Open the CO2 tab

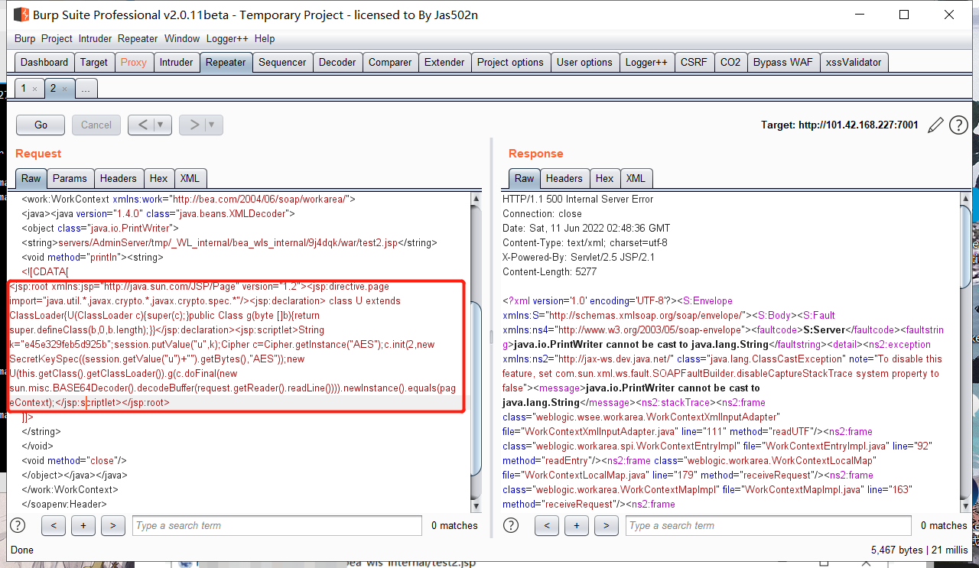tap(730, 63)
